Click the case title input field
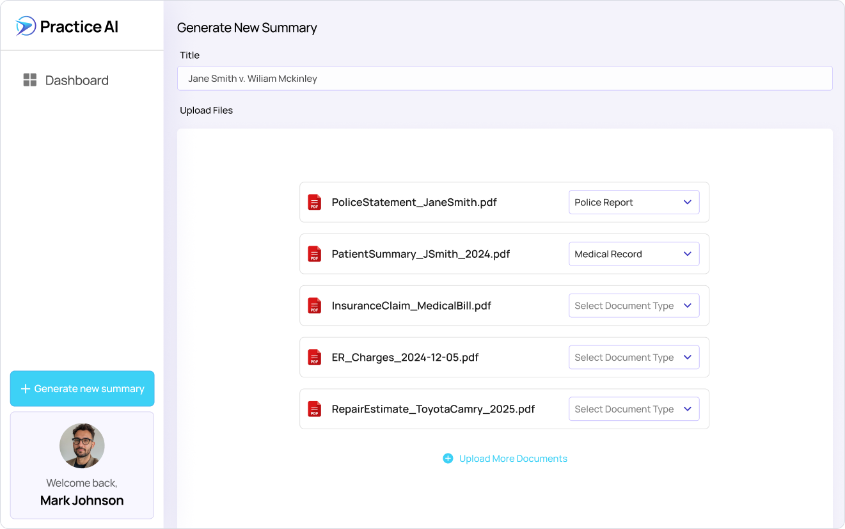Screen dimensions: 845x529 pyautogui.click(x=505, y=78)
